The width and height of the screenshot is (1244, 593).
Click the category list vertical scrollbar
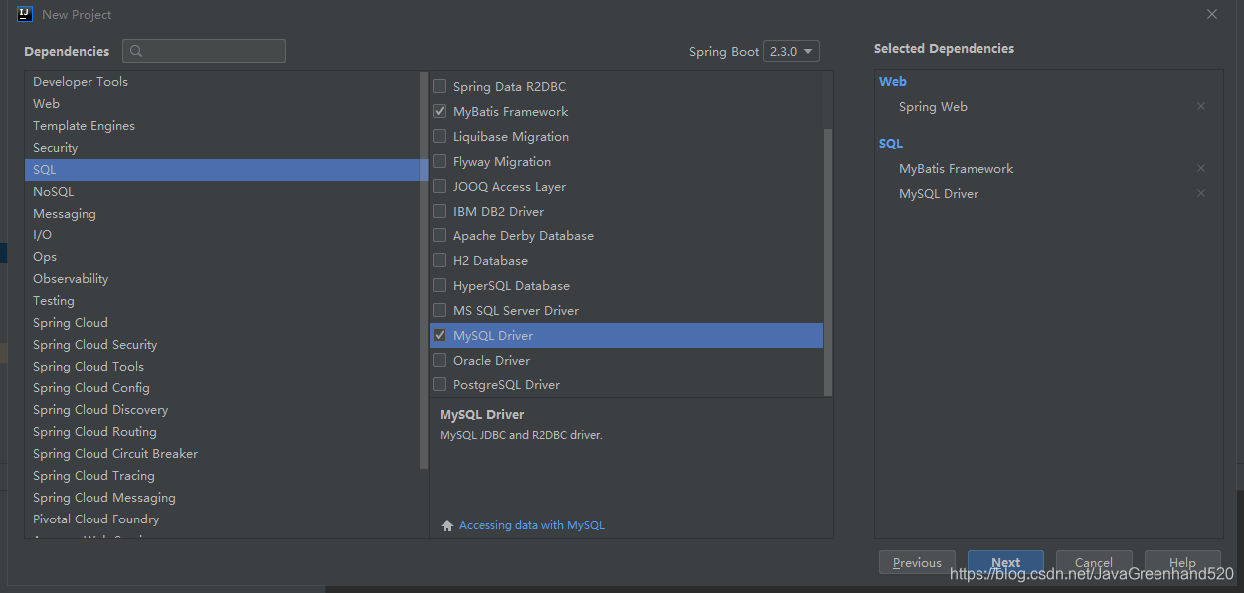[424, 268]
